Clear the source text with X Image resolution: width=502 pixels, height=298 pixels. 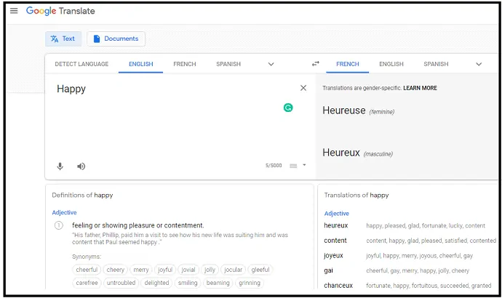303,88
